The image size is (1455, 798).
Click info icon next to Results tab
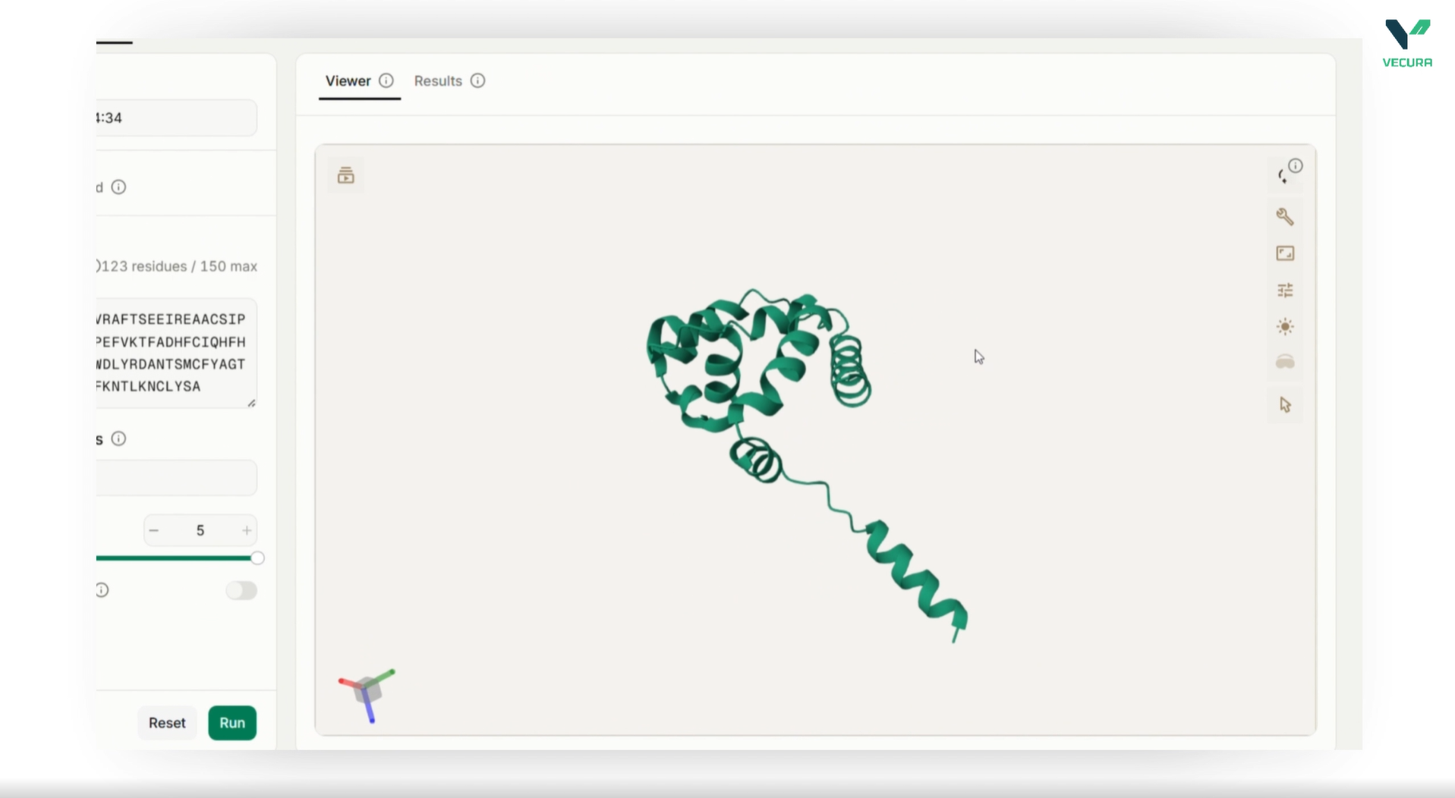tap(477, 80)
